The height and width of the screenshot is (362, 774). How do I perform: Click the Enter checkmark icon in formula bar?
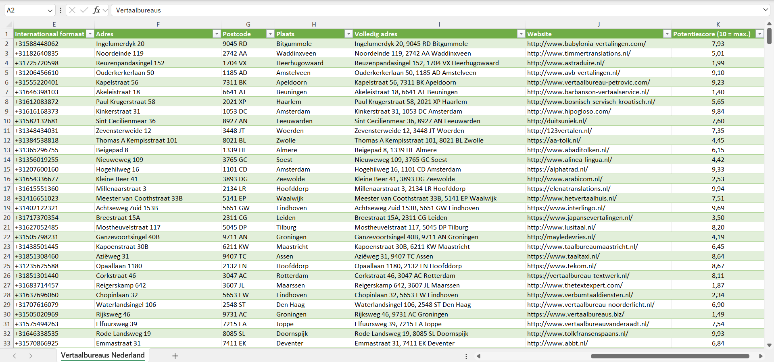click(84, 10)
